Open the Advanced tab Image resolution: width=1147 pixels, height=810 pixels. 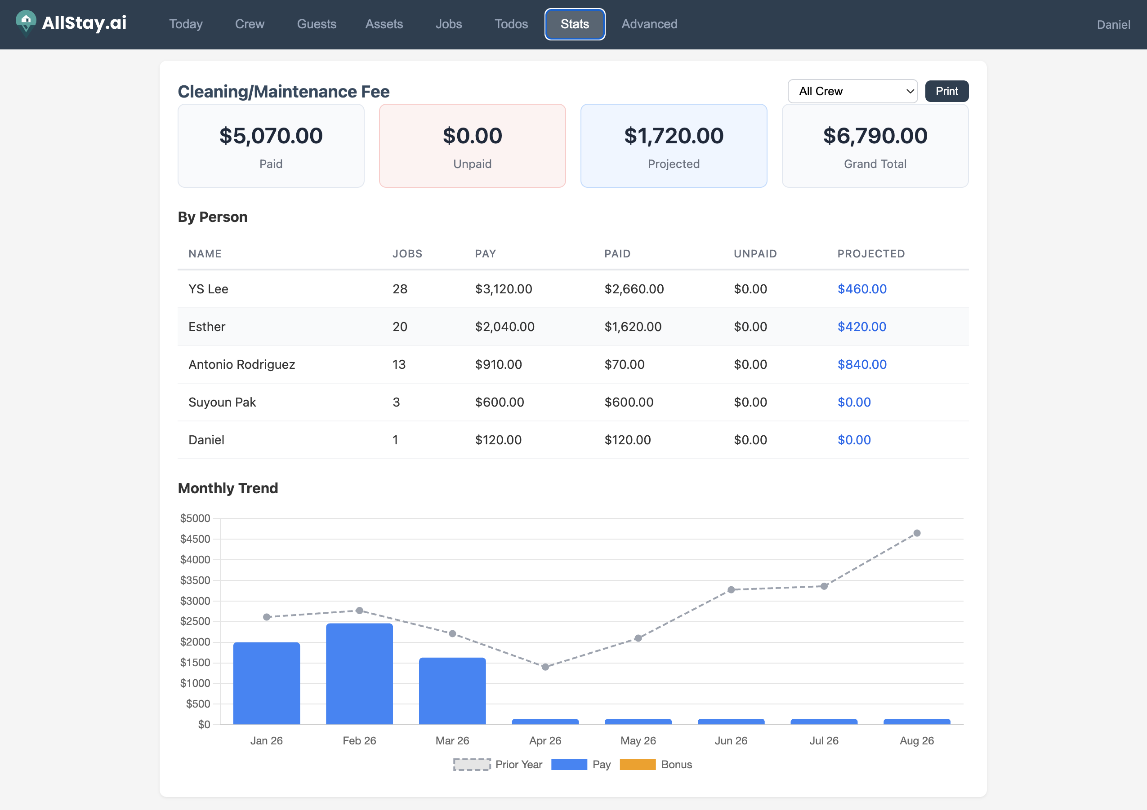tap(649, 24)
